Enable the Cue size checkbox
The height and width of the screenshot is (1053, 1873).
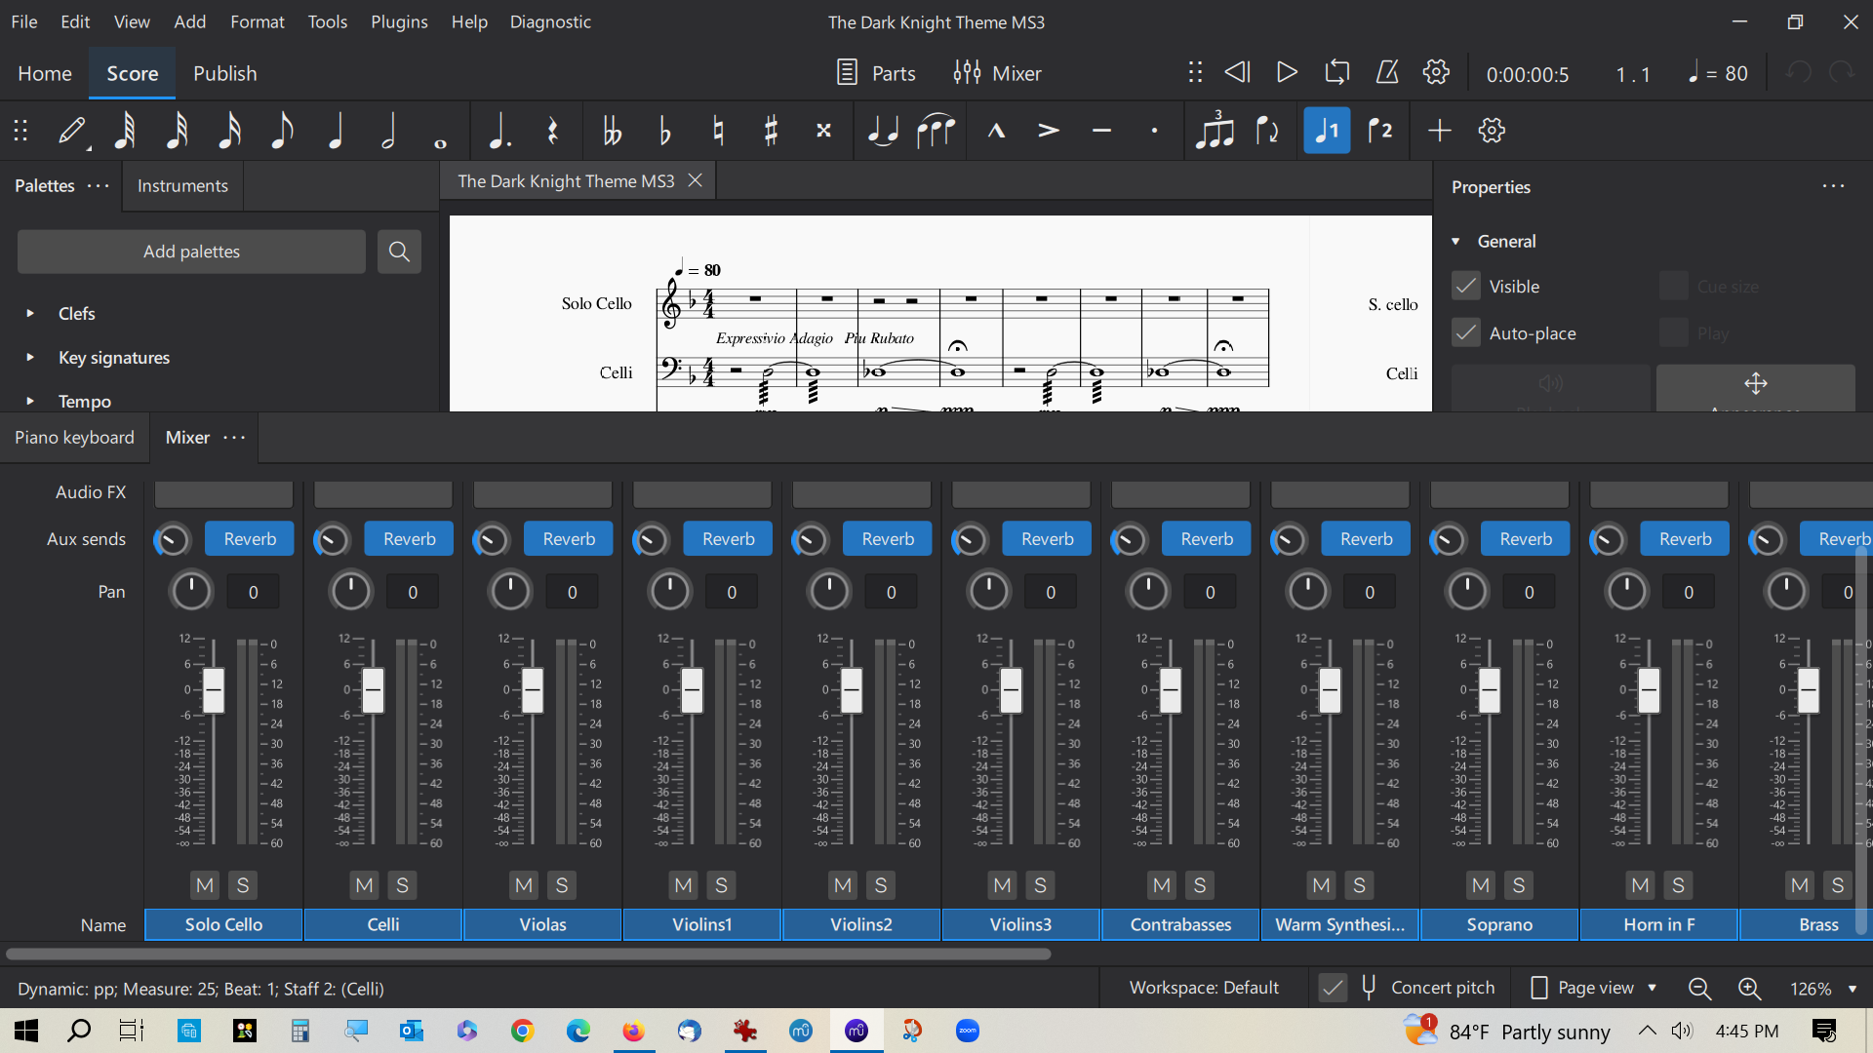[1674, 286]
